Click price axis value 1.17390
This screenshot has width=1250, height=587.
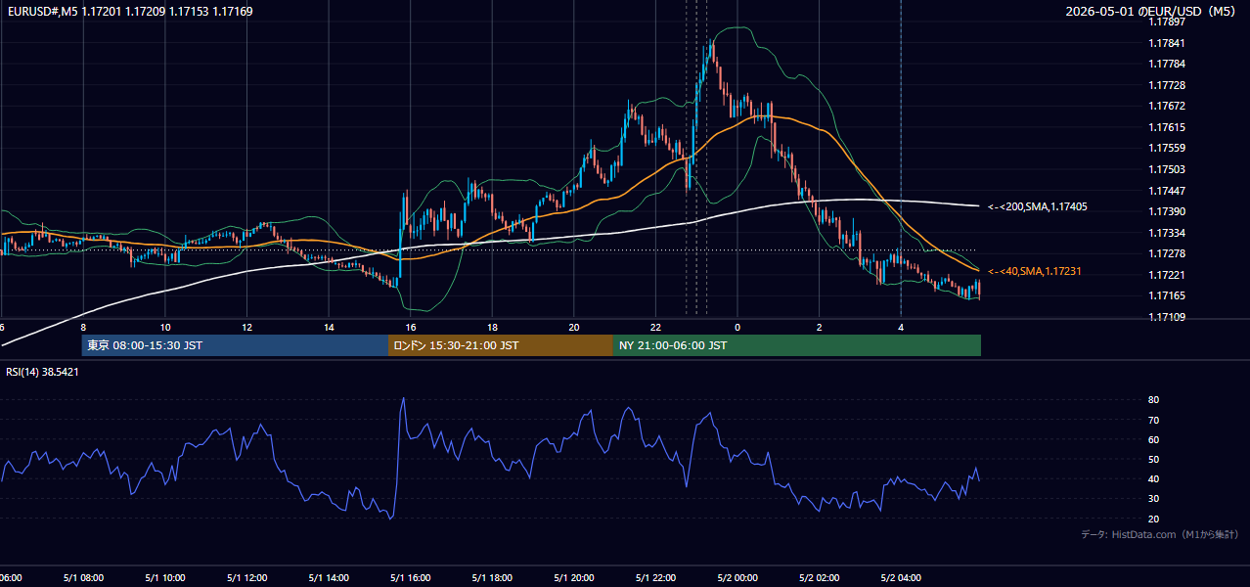(1167, 211)
